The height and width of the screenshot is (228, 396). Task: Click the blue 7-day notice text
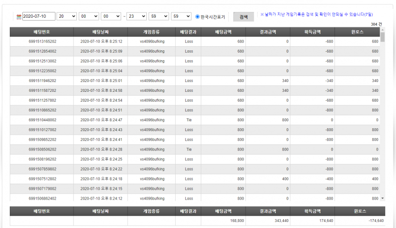pyautogui.click(x=316, y=14)
